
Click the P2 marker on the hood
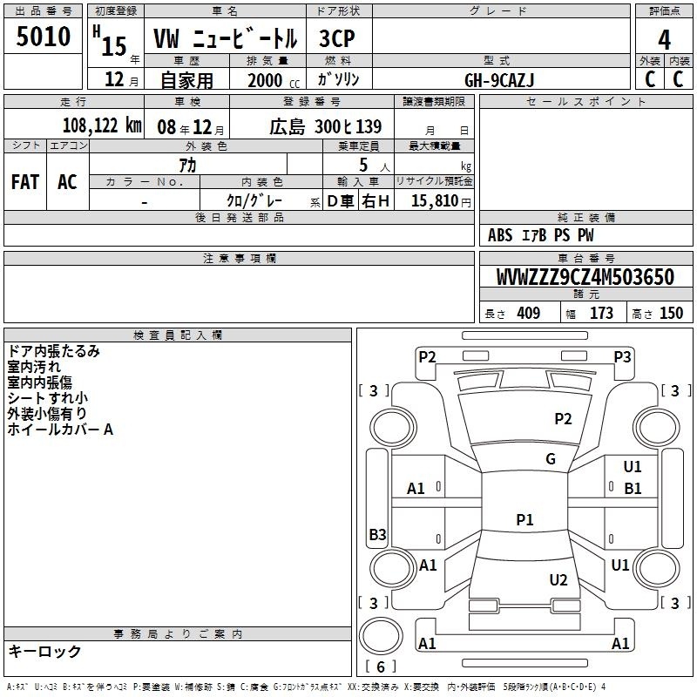tap(564, 419)
